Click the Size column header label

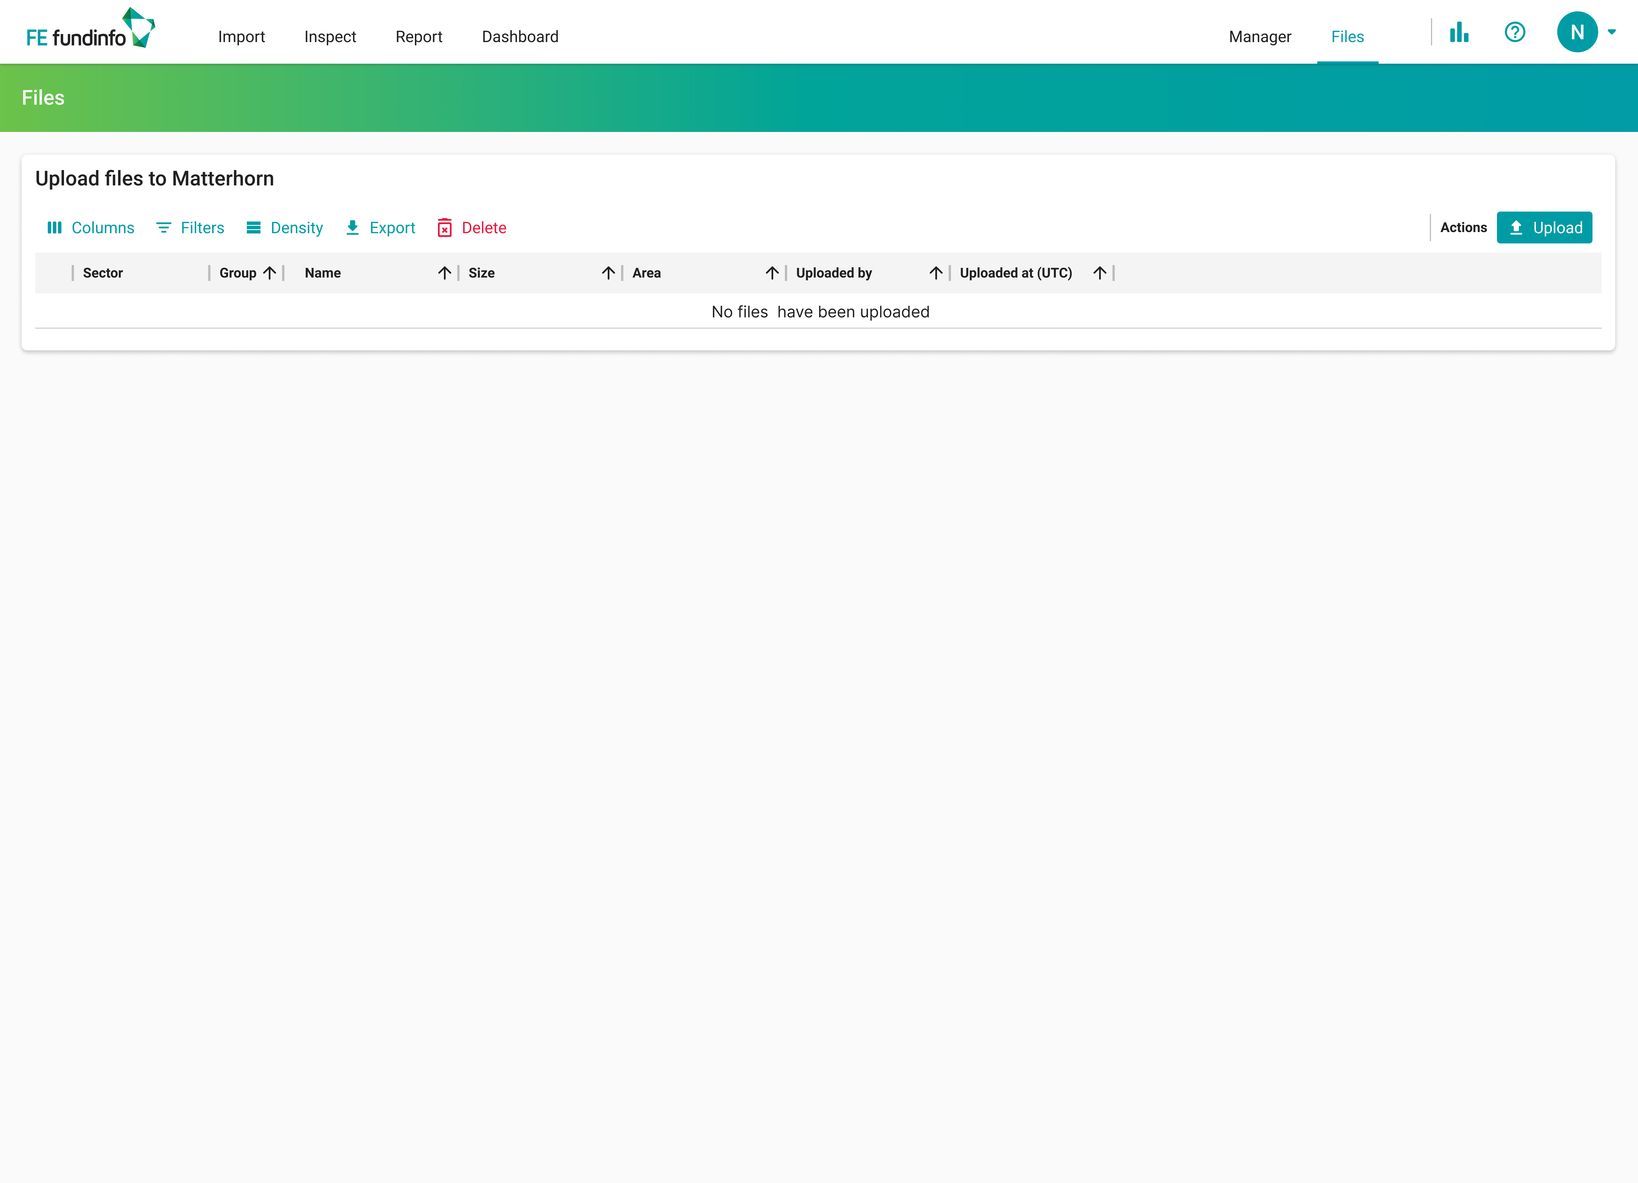[482, 273]
